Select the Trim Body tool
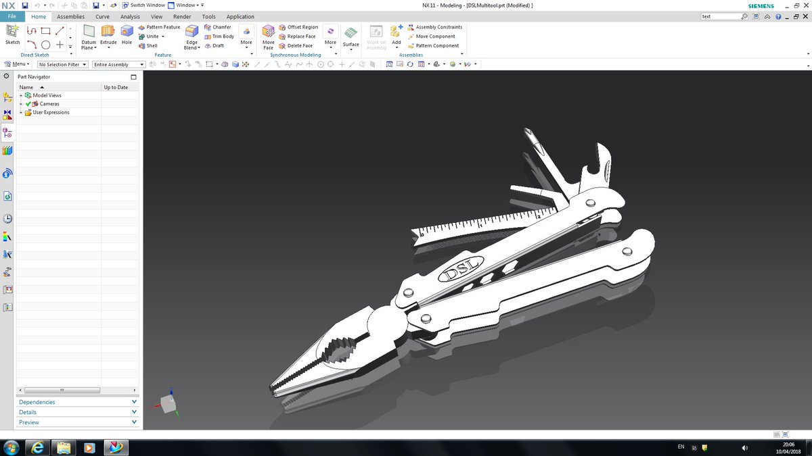This screenshot has height=456, width=812. [x=219, y=36]
